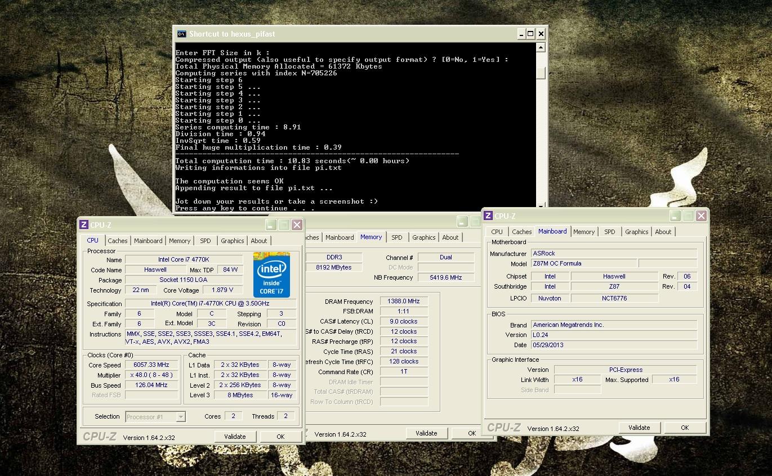The height and width of the screenshot is (476, 772).
Task: Open About tab in right CPU-Z window
Action: (x=663, y=232)
